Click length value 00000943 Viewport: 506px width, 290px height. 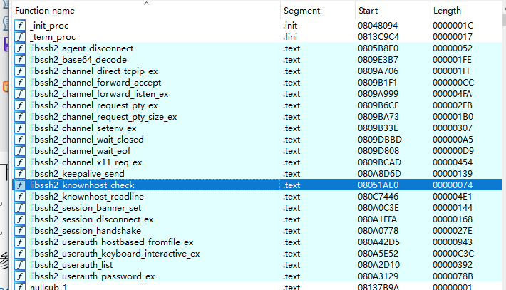tap(453, 242)
